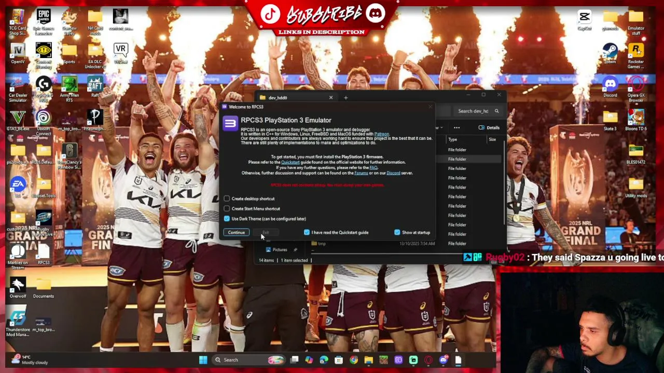The width and height of the screenshot is (664, 373).
Task: Open VRChat desktop shortcut
Action: coord(120,54)
